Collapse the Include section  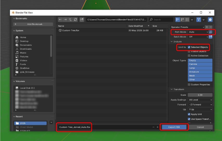click(172, 42)
